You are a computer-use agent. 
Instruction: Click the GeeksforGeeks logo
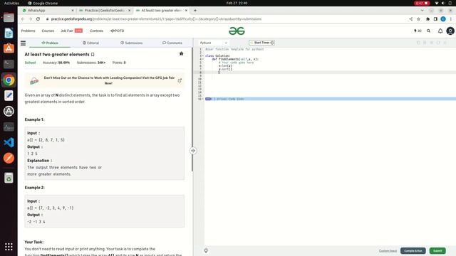[237, 31]
